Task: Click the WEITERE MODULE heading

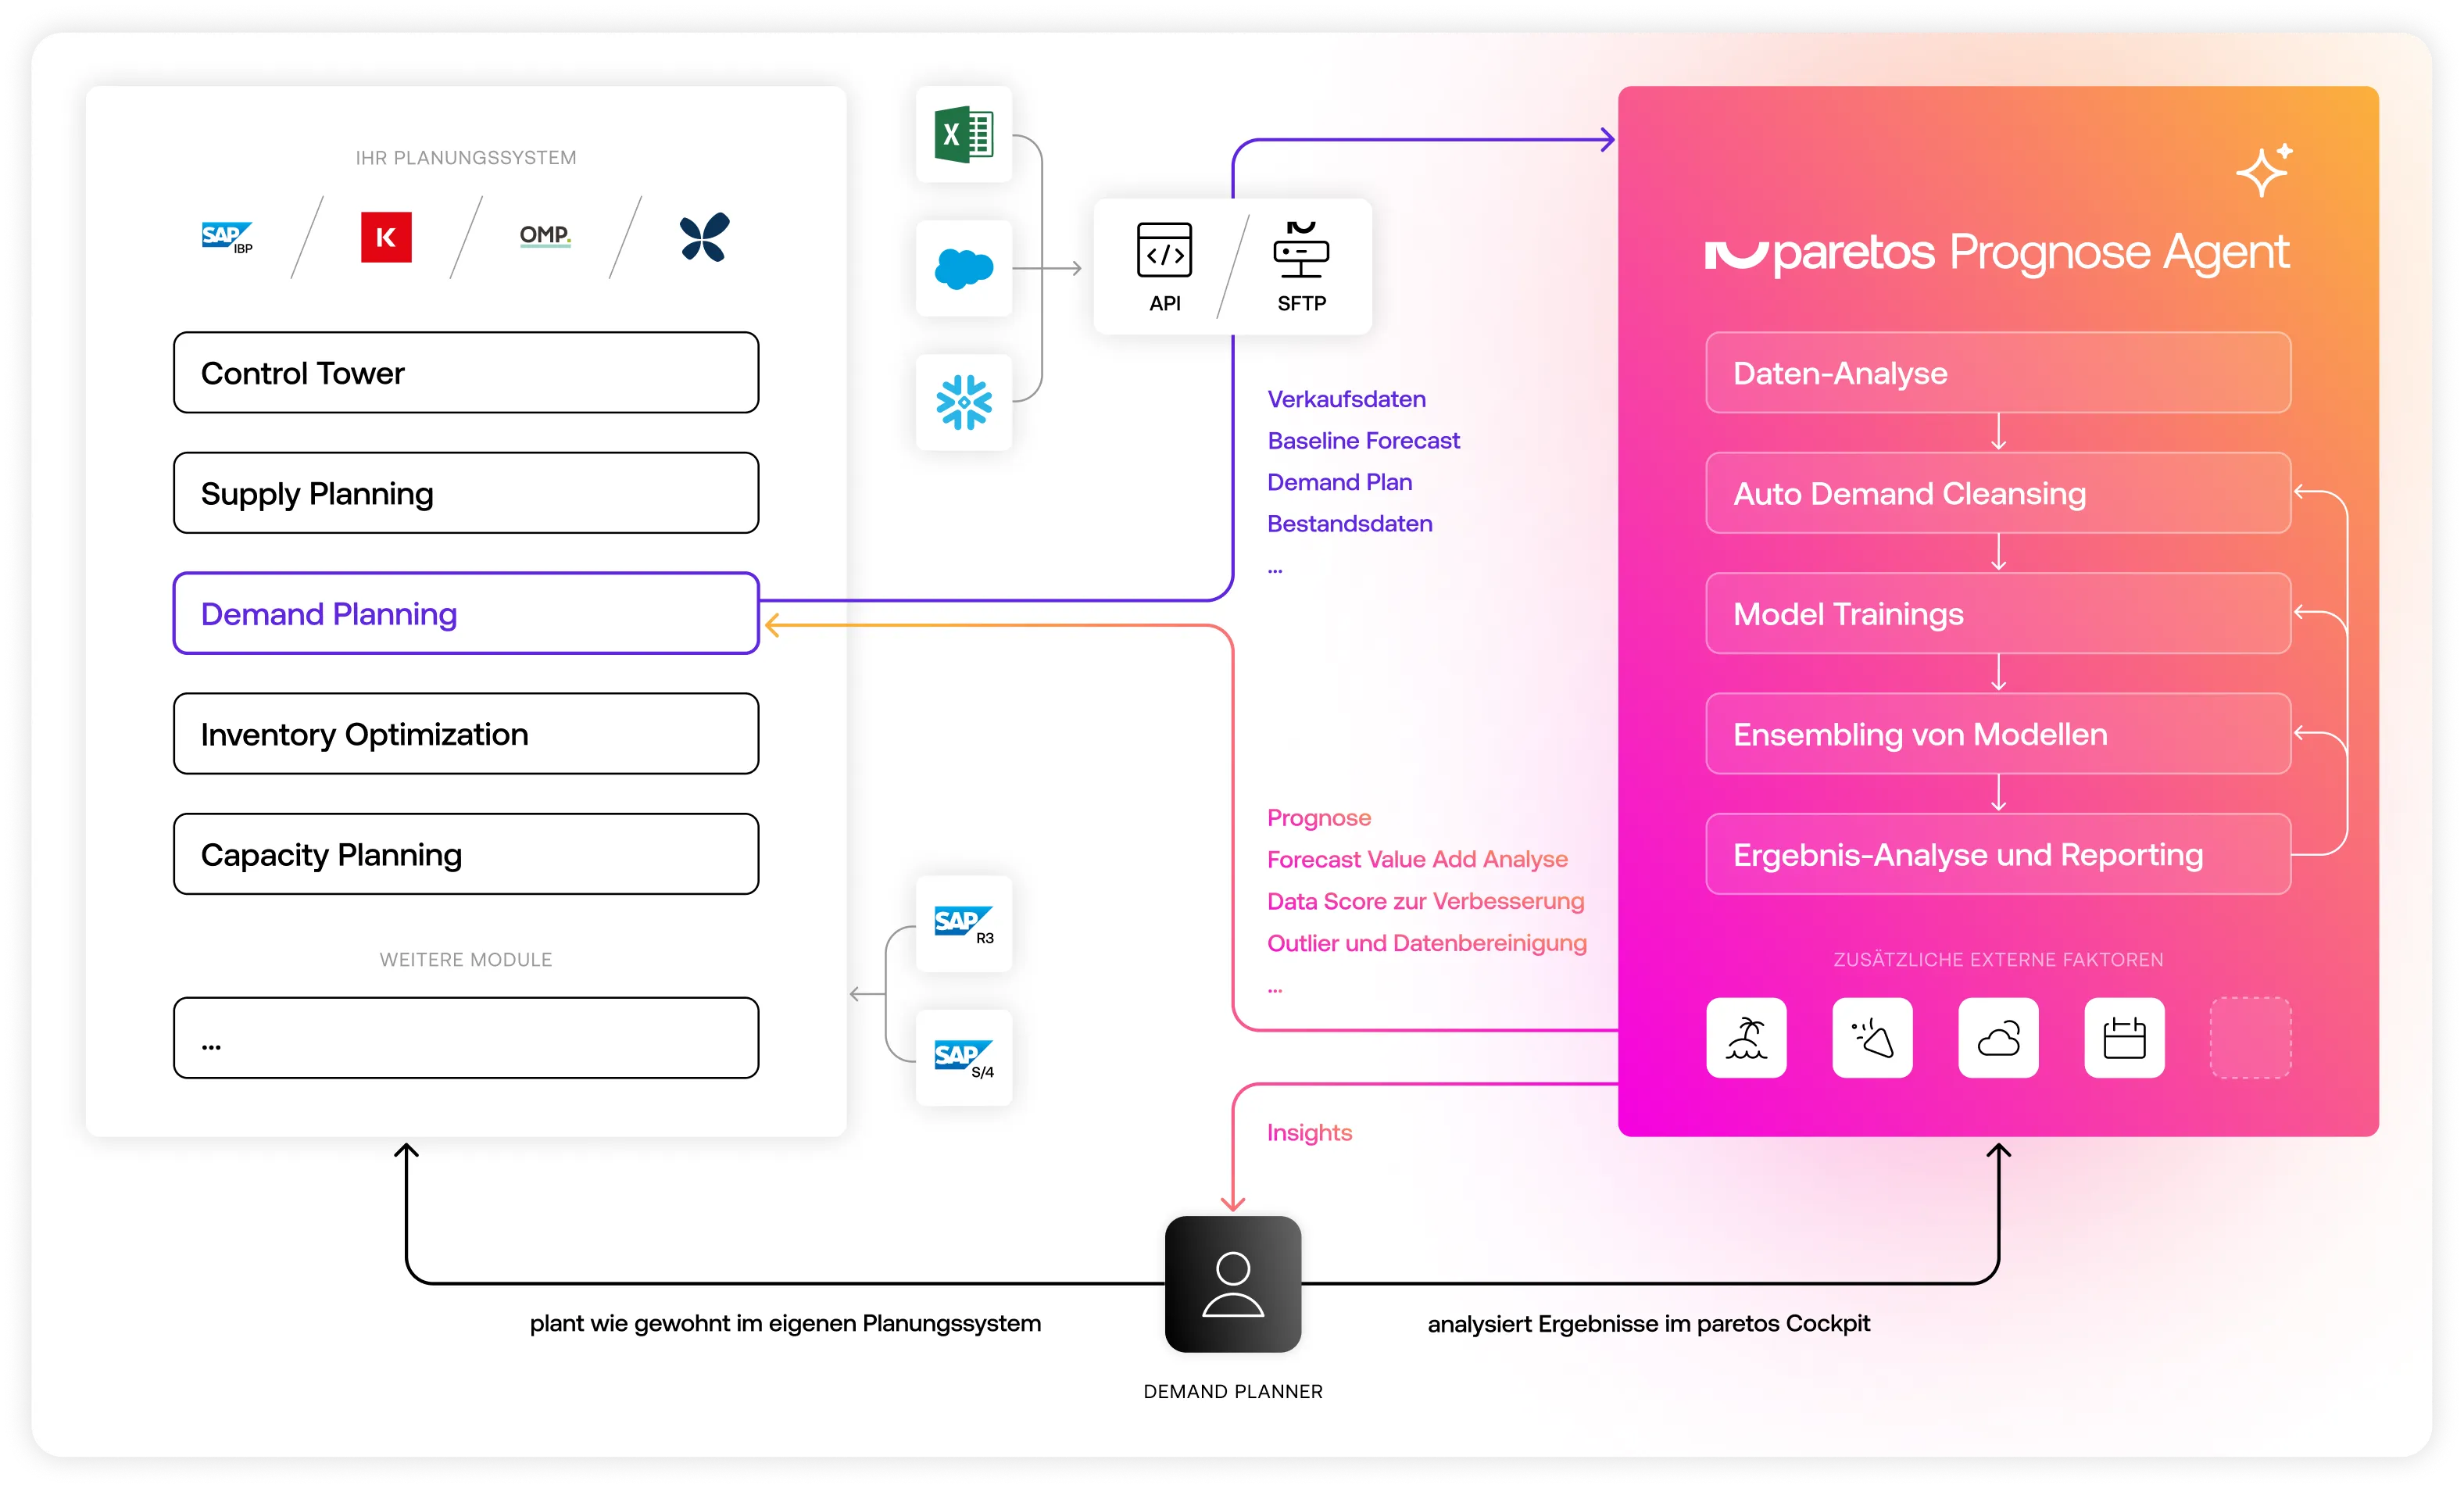Action: point(466,960)
